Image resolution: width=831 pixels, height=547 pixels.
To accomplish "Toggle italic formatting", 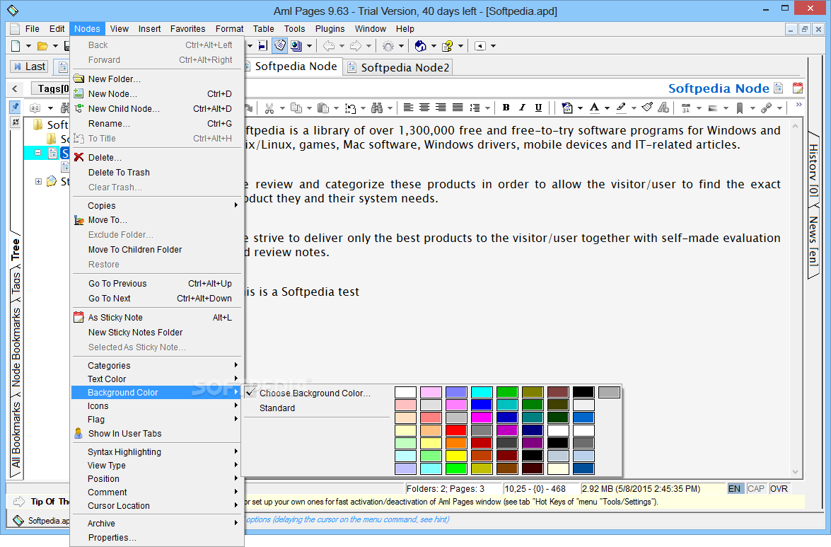I will [x=522, y=108].
